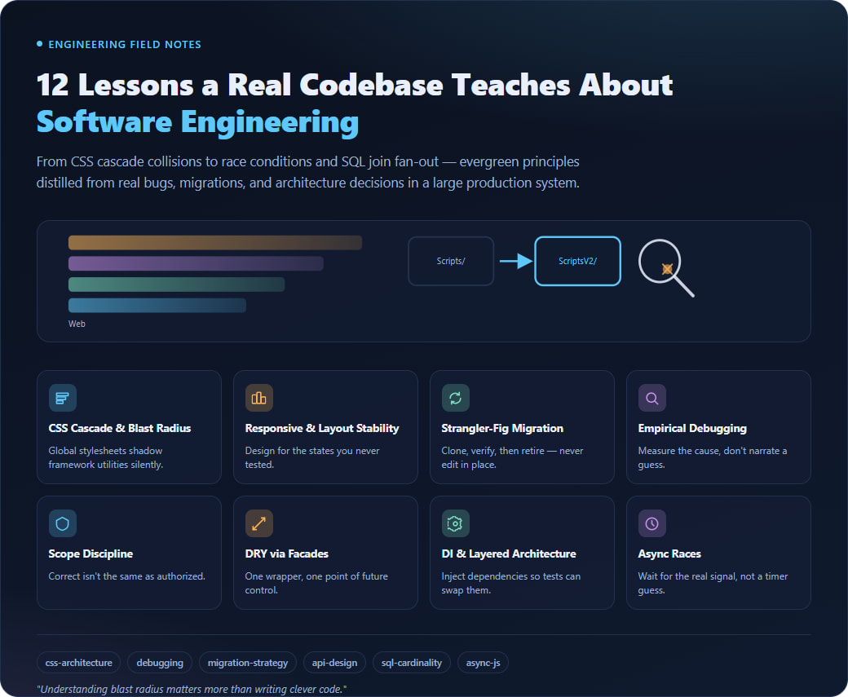Click the "ENGINEERING FIELD NOTES" label

point(125,44)
